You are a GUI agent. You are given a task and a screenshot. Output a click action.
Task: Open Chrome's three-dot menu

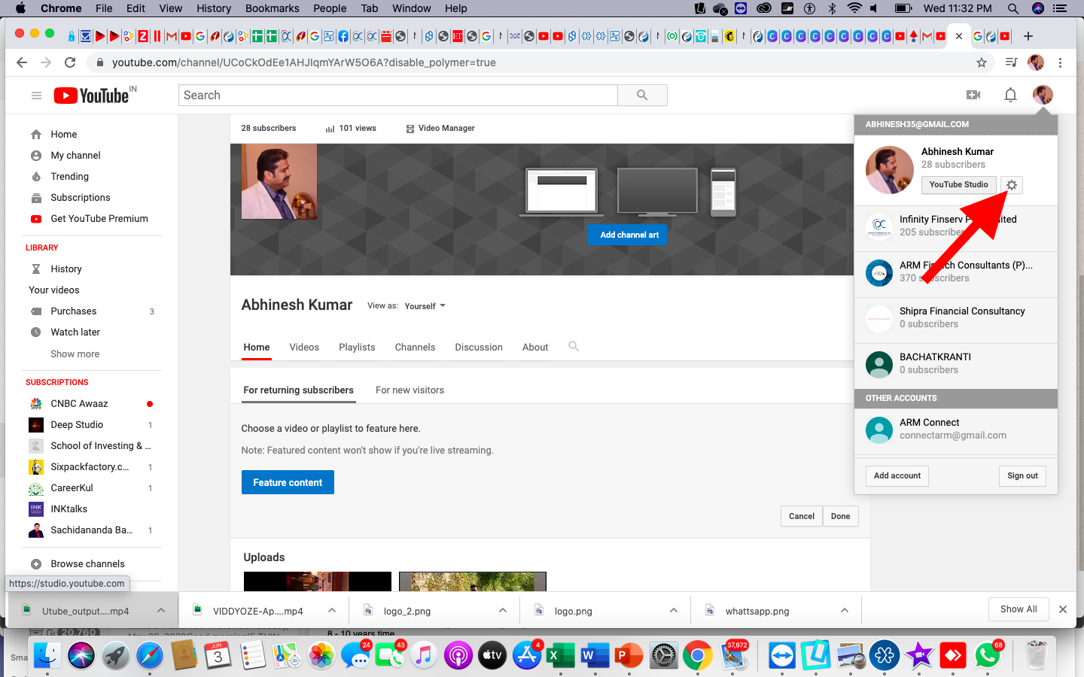click(x=1060, y=62)
